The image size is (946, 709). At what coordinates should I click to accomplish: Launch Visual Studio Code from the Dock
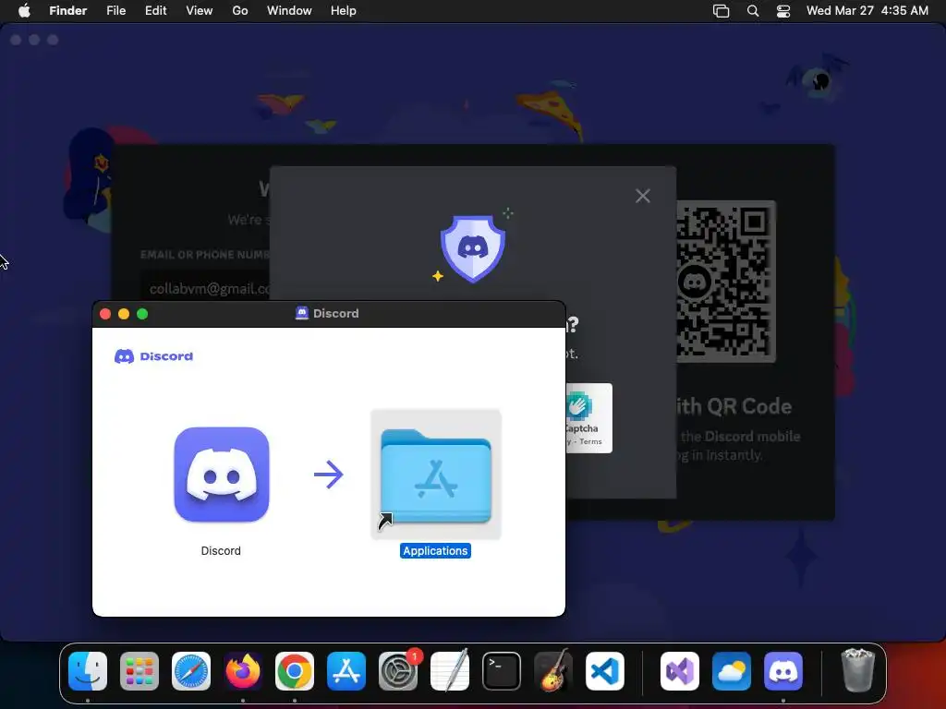(x=605, y=671)
